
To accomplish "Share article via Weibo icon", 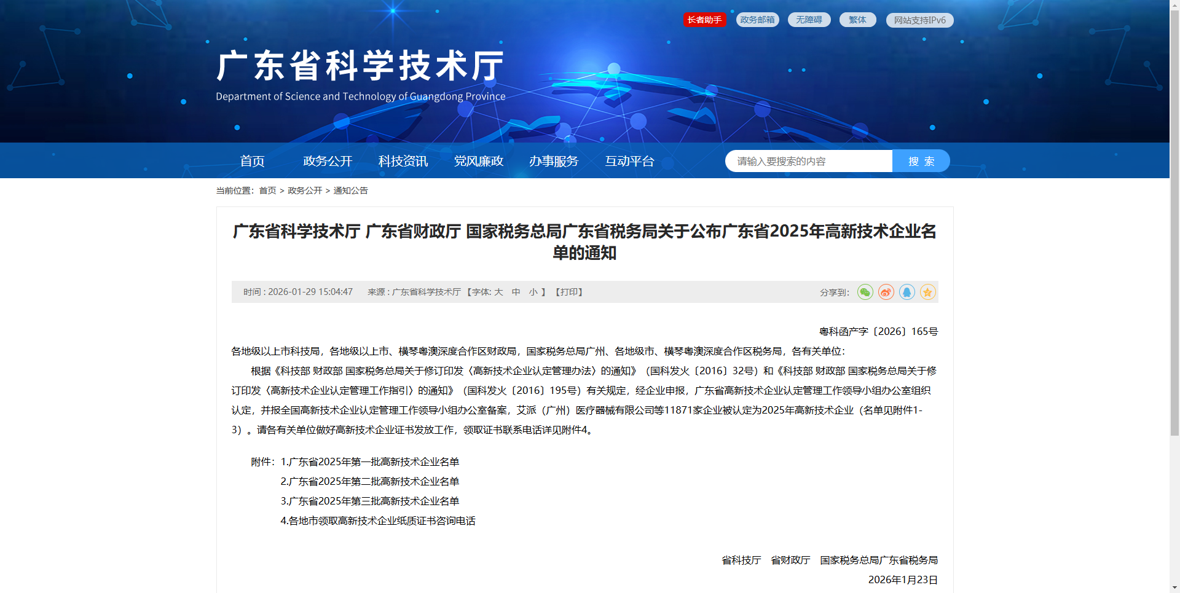I will tap(886, 292).
